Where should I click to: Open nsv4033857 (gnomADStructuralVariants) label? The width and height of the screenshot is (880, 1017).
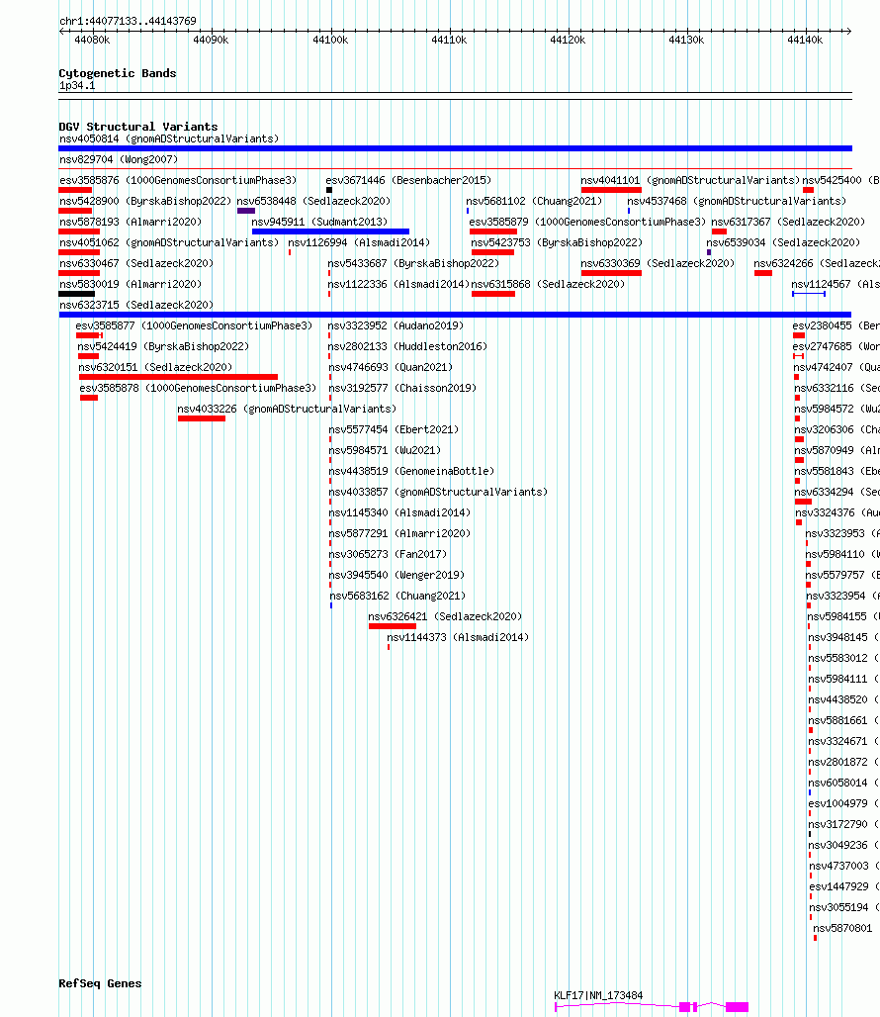tap(438, 492)
